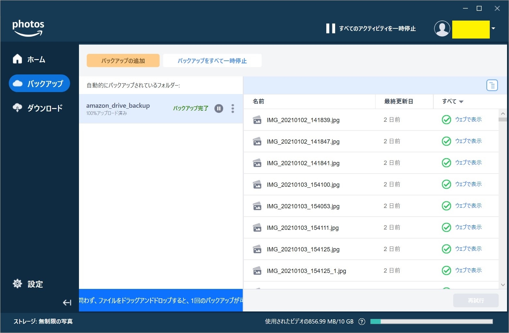This screenshot has height=333, width=509.
Task: Open the three-dot menu for amazon_drive_backup
Action: pyautogui.click(x=233, y=108)
